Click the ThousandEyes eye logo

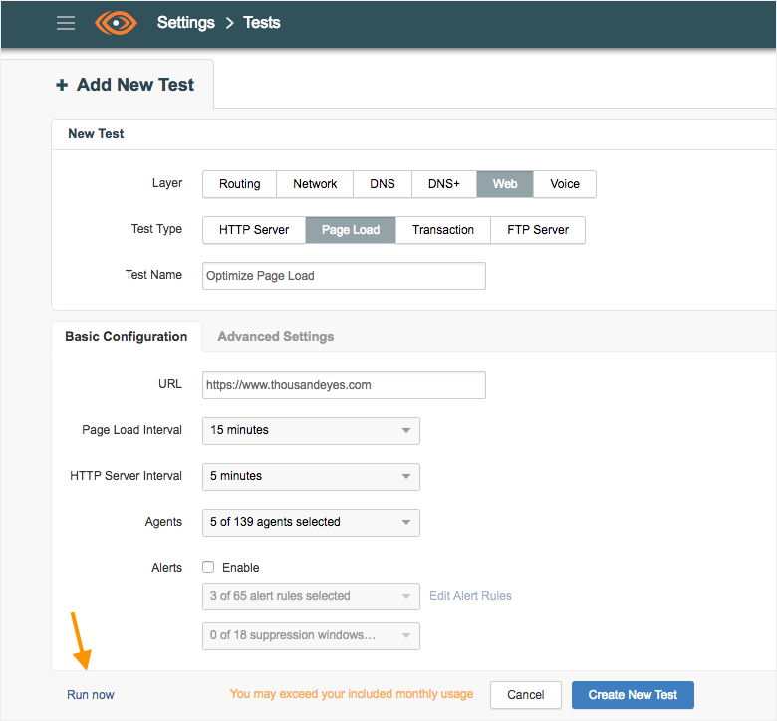point(116,23)
